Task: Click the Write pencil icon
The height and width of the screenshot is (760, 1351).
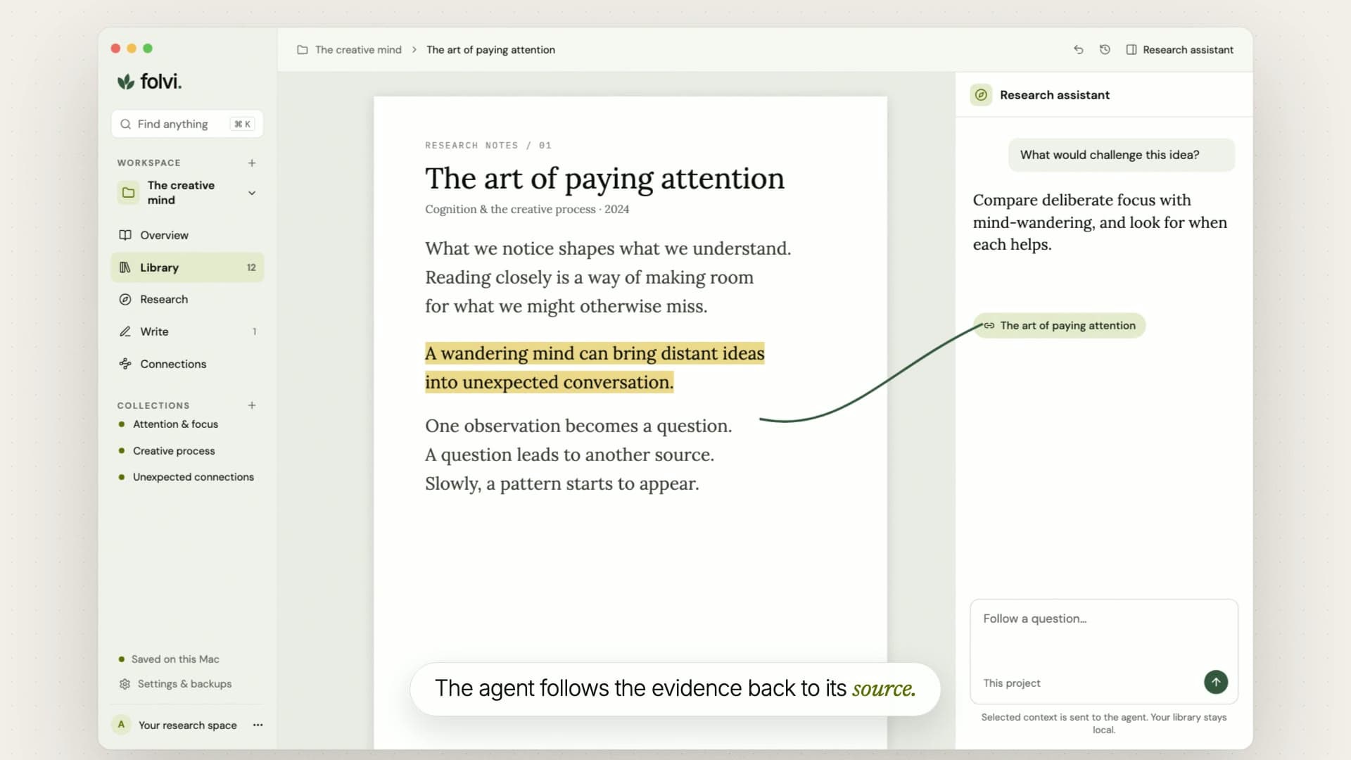Action: pos(125,331)
